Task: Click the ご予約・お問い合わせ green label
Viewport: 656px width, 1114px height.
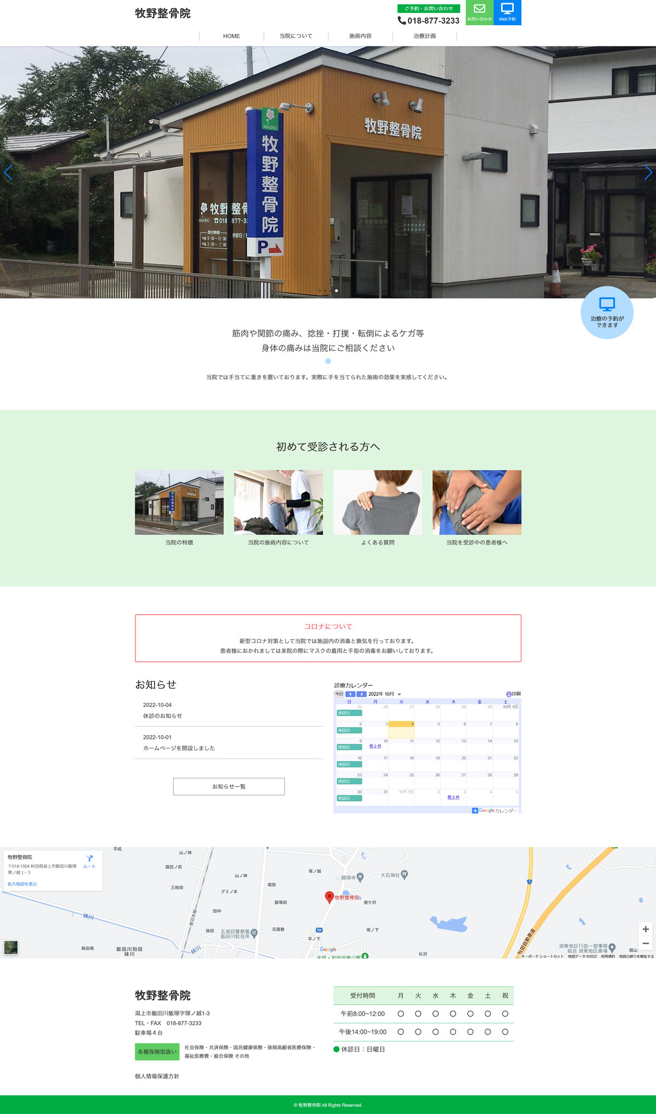Action: click(x=429, y=9)
